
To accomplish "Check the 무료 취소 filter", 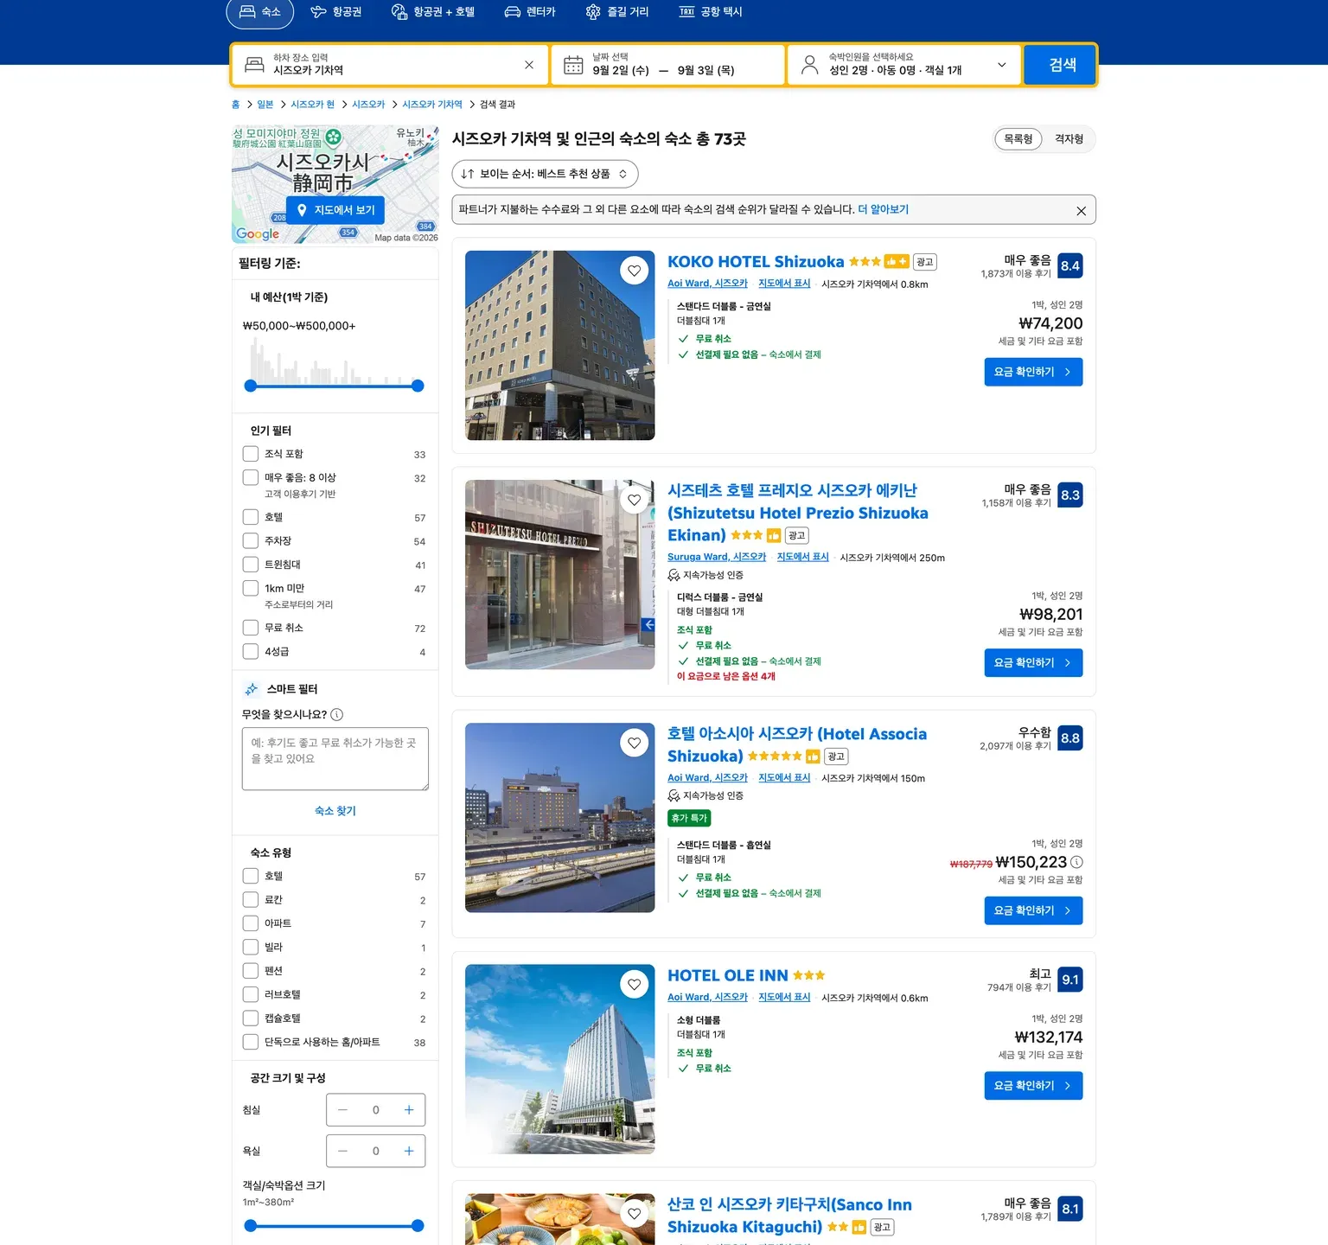I will [251, 628].
